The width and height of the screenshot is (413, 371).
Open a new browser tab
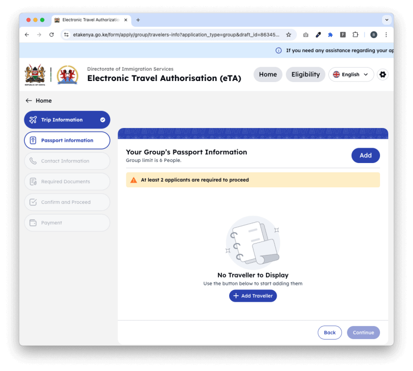click(x=138, y=20)
